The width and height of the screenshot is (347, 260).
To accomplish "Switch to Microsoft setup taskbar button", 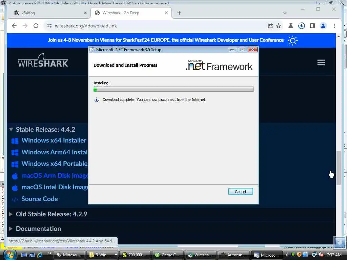I will tap(267, 255).
